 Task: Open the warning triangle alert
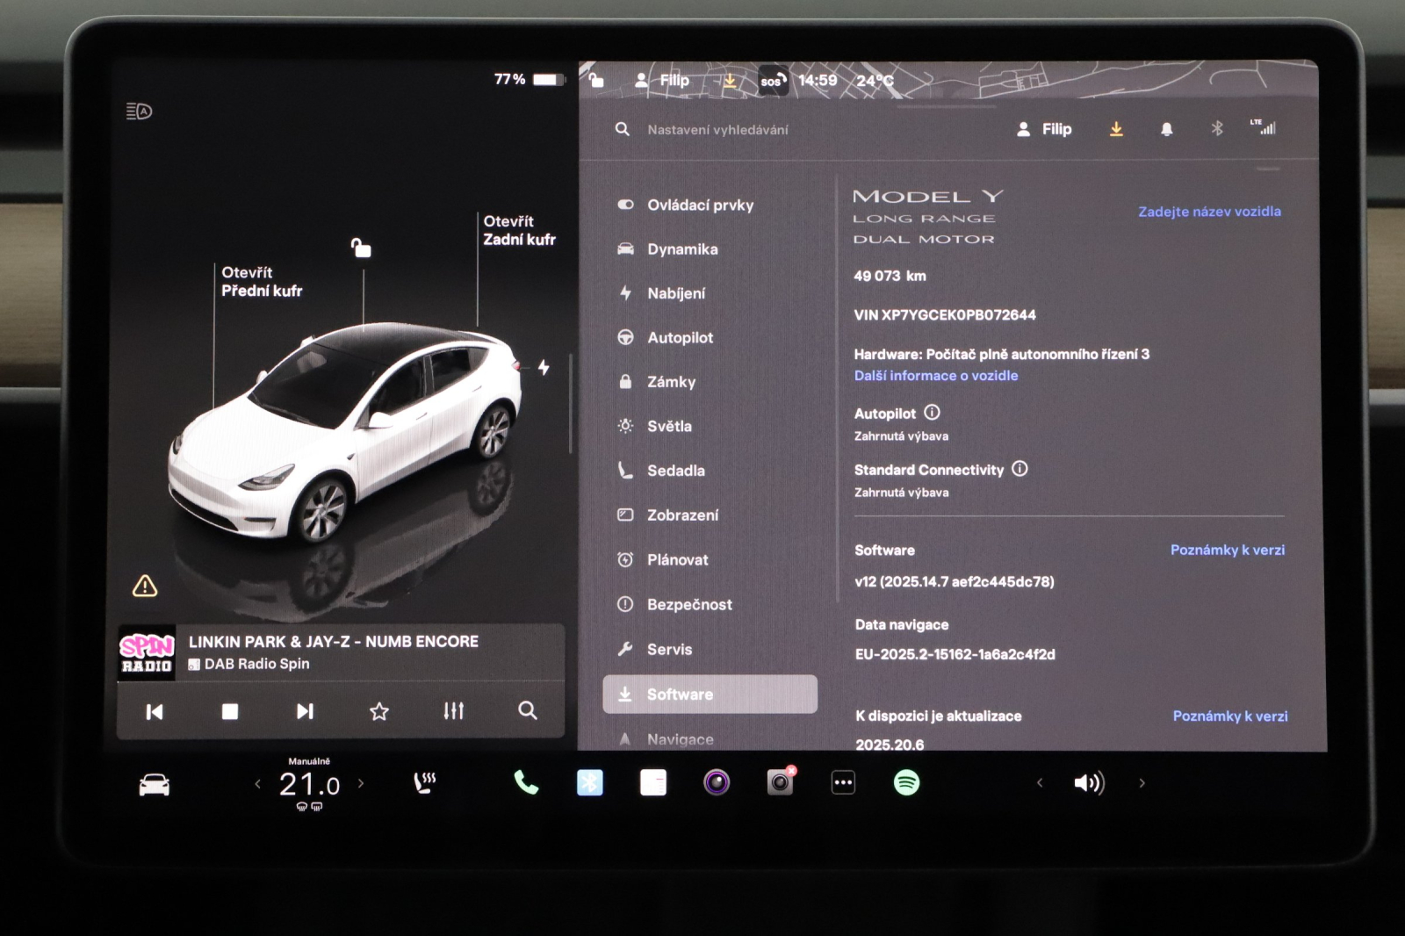coord(145,586)
